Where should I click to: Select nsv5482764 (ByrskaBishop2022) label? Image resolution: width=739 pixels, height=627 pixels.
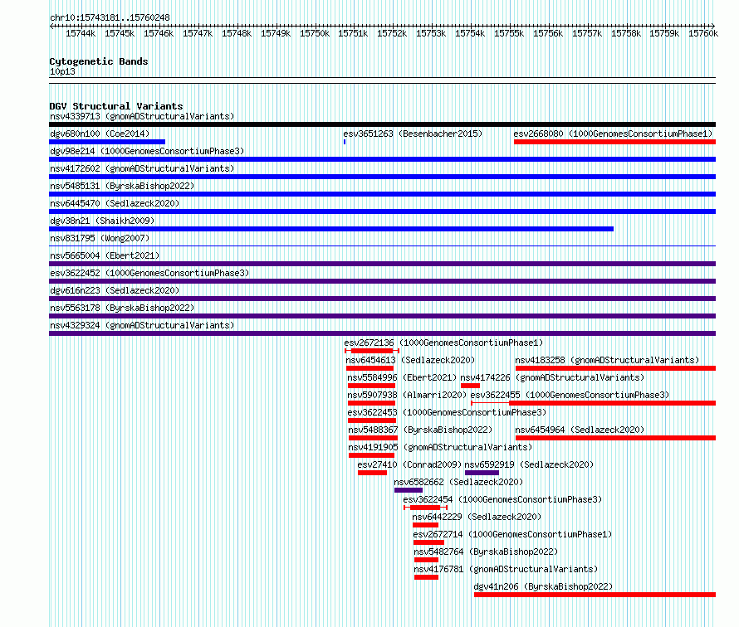pyautogui.click(x=486, y=552)
